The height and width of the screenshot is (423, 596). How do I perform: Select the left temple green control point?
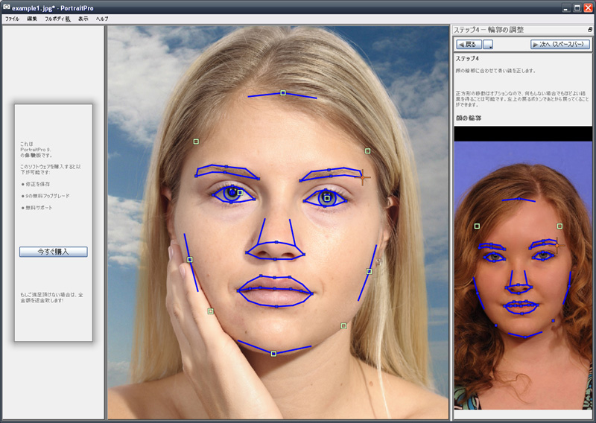(x=196, y=141)
